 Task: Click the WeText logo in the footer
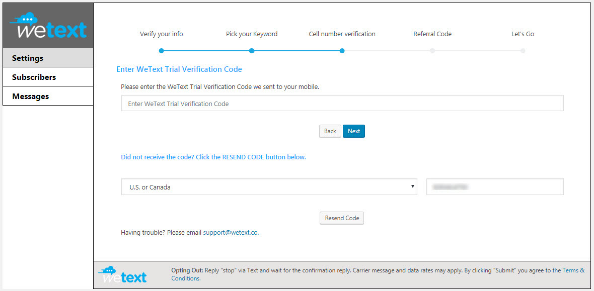[x=122, y=275]
